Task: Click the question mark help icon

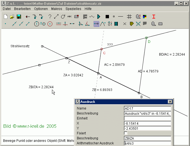Action: pos(50,17)
